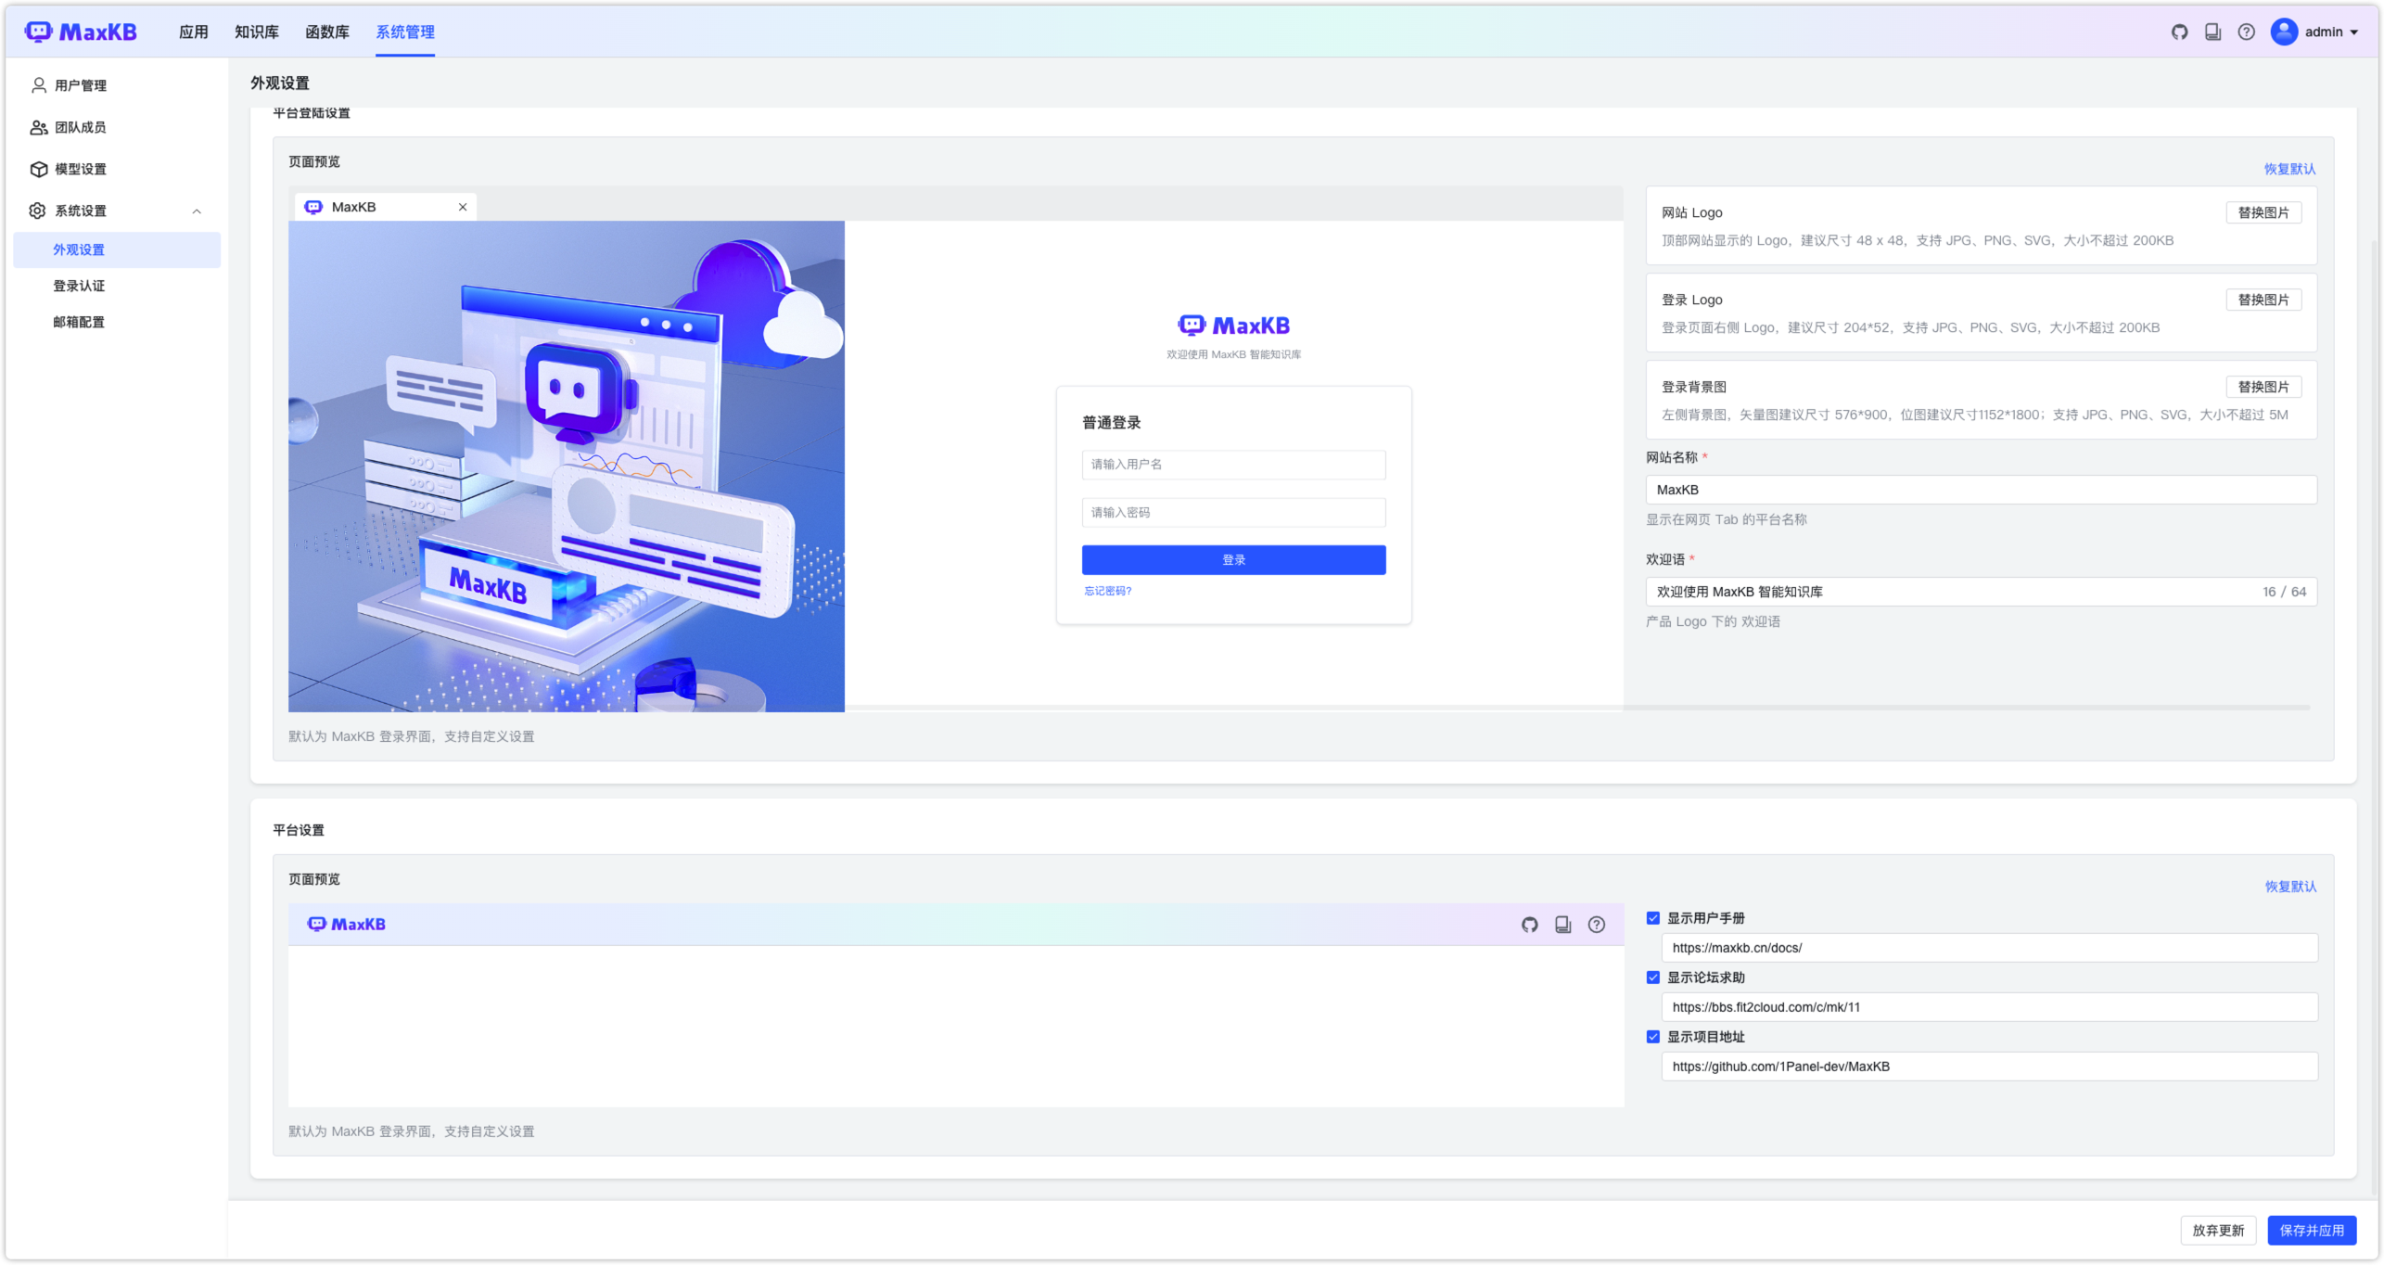Image resolution: width=2384 pixels, height=1265 pixels.
Task: Select 登录认证 in sidebar submenu
Action: pos(79,286)
